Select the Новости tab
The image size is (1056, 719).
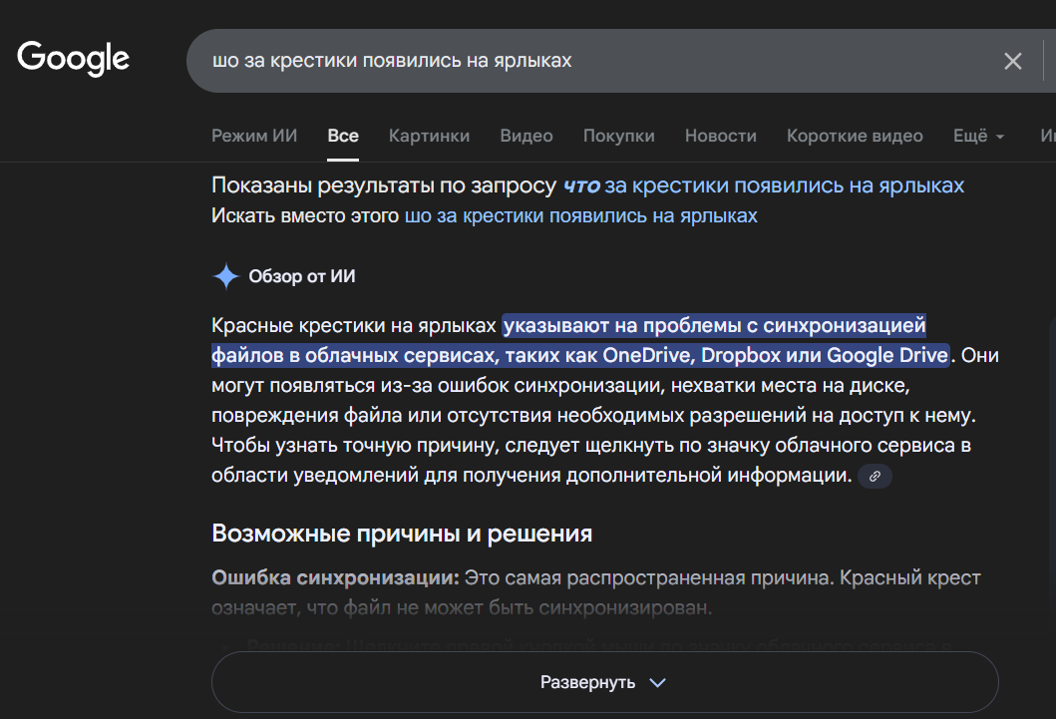[720, 136]
